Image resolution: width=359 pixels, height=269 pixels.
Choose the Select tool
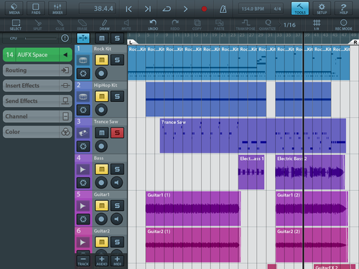point(16,25)
